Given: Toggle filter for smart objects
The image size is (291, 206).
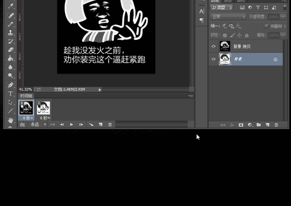Looking at the screenshot, I should click(x=274, y=7).
